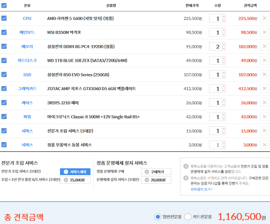Increase 그래픽카드 quantity with up arrow
The image size is (270, 224).
224,87
